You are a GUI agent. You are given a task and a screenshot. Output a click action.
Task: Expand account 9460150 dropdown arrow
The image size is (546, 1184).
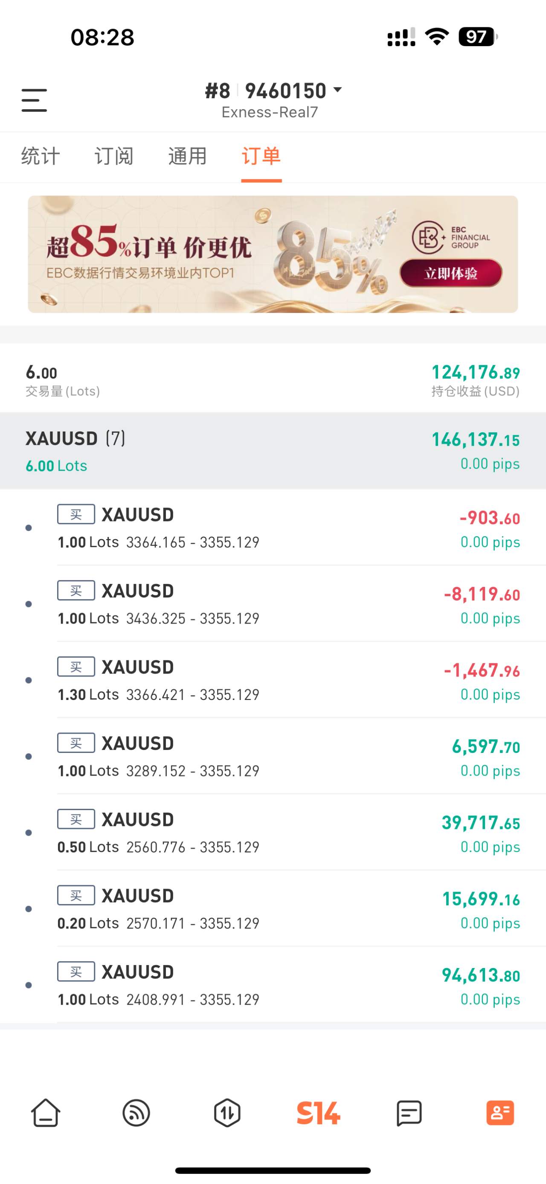337,90
